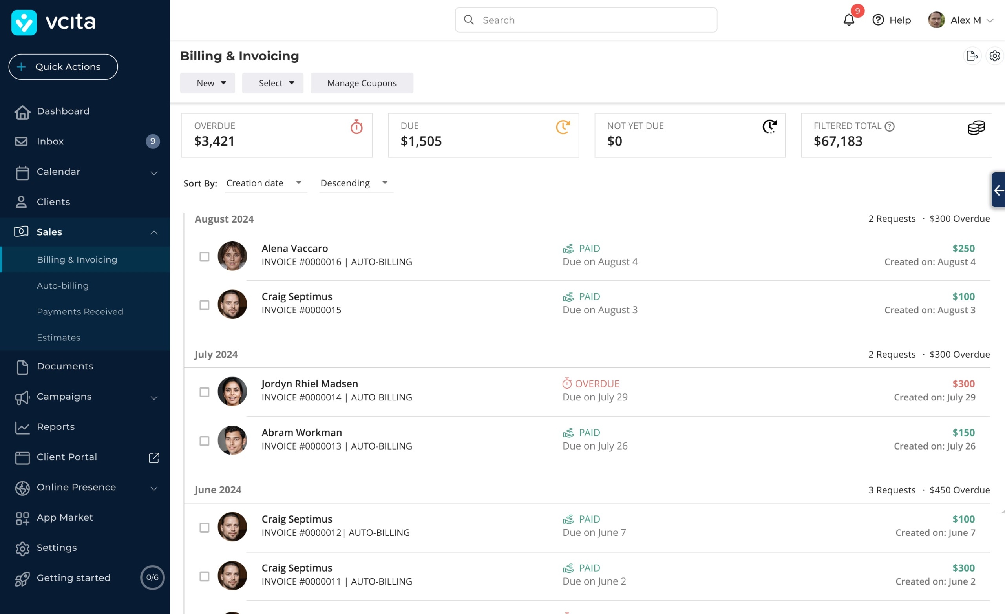Open the Creation date sort dropdown
The width and height of the screenshot is (1005, 614).
pos(265,183)
